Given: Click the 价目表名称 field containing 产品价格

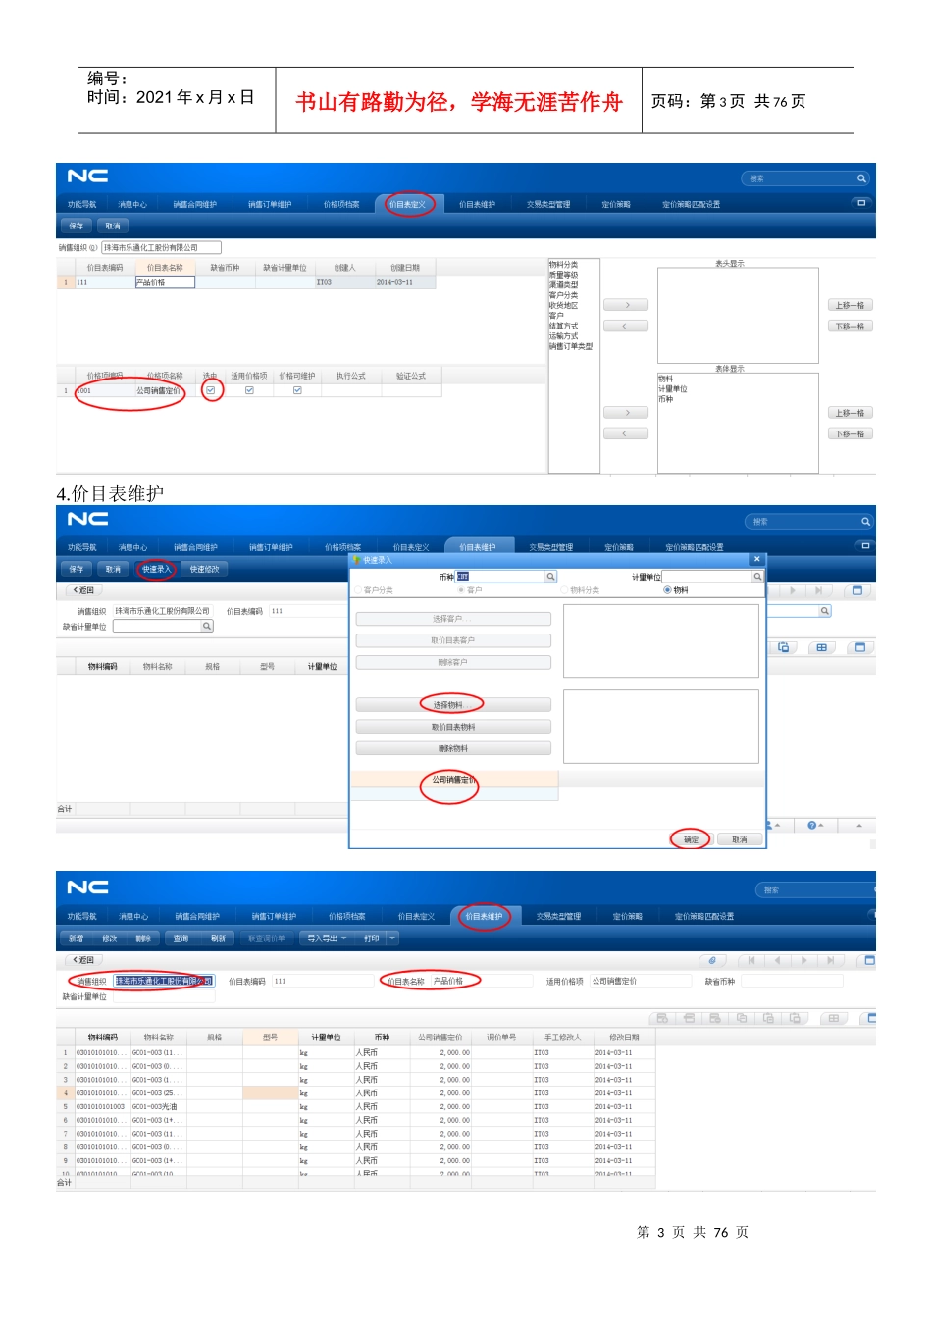Looking at the screenshot, I should (481, 981).
